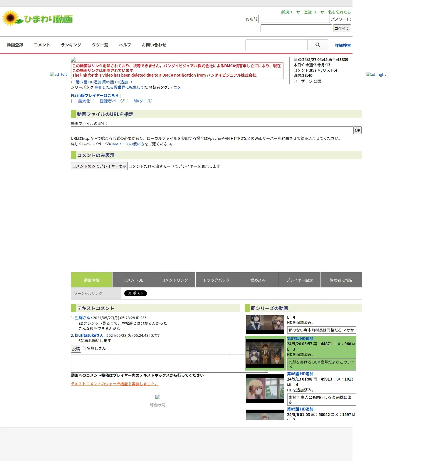Viewport: 433px width, 461px height.
Task: Switch to the コメントDL tab
Action: pos(133,280)
